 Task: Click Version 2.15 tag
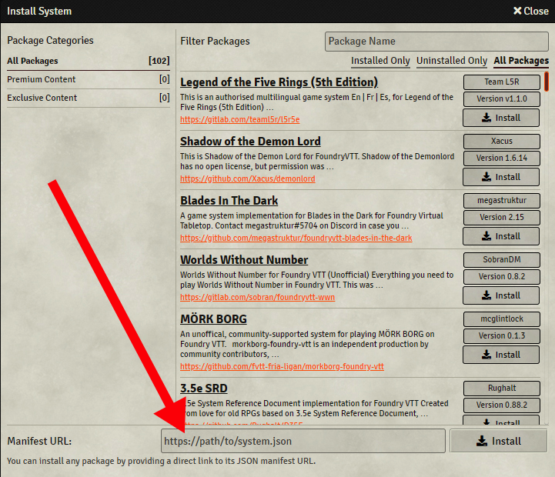(502, 218)
